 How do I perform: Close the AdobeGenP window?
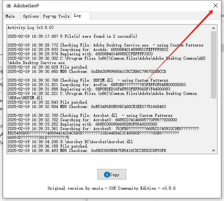click(x=216, y=5)
